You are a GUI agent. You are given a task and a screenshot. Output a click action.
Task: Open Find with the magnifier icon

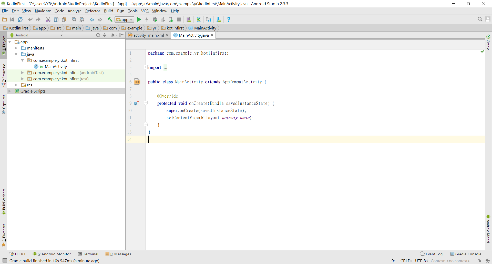pyautogui.click(x=74, y=19)
